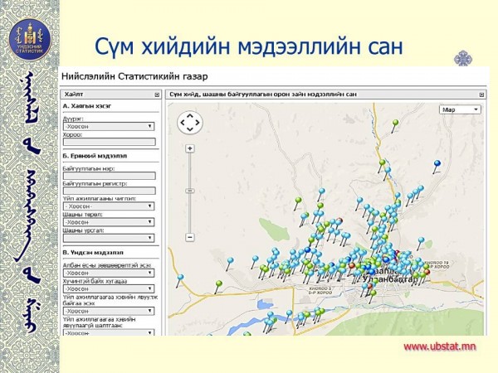Open the Үйл ажиллагааны чиглэл dropdown

[109, 206]
